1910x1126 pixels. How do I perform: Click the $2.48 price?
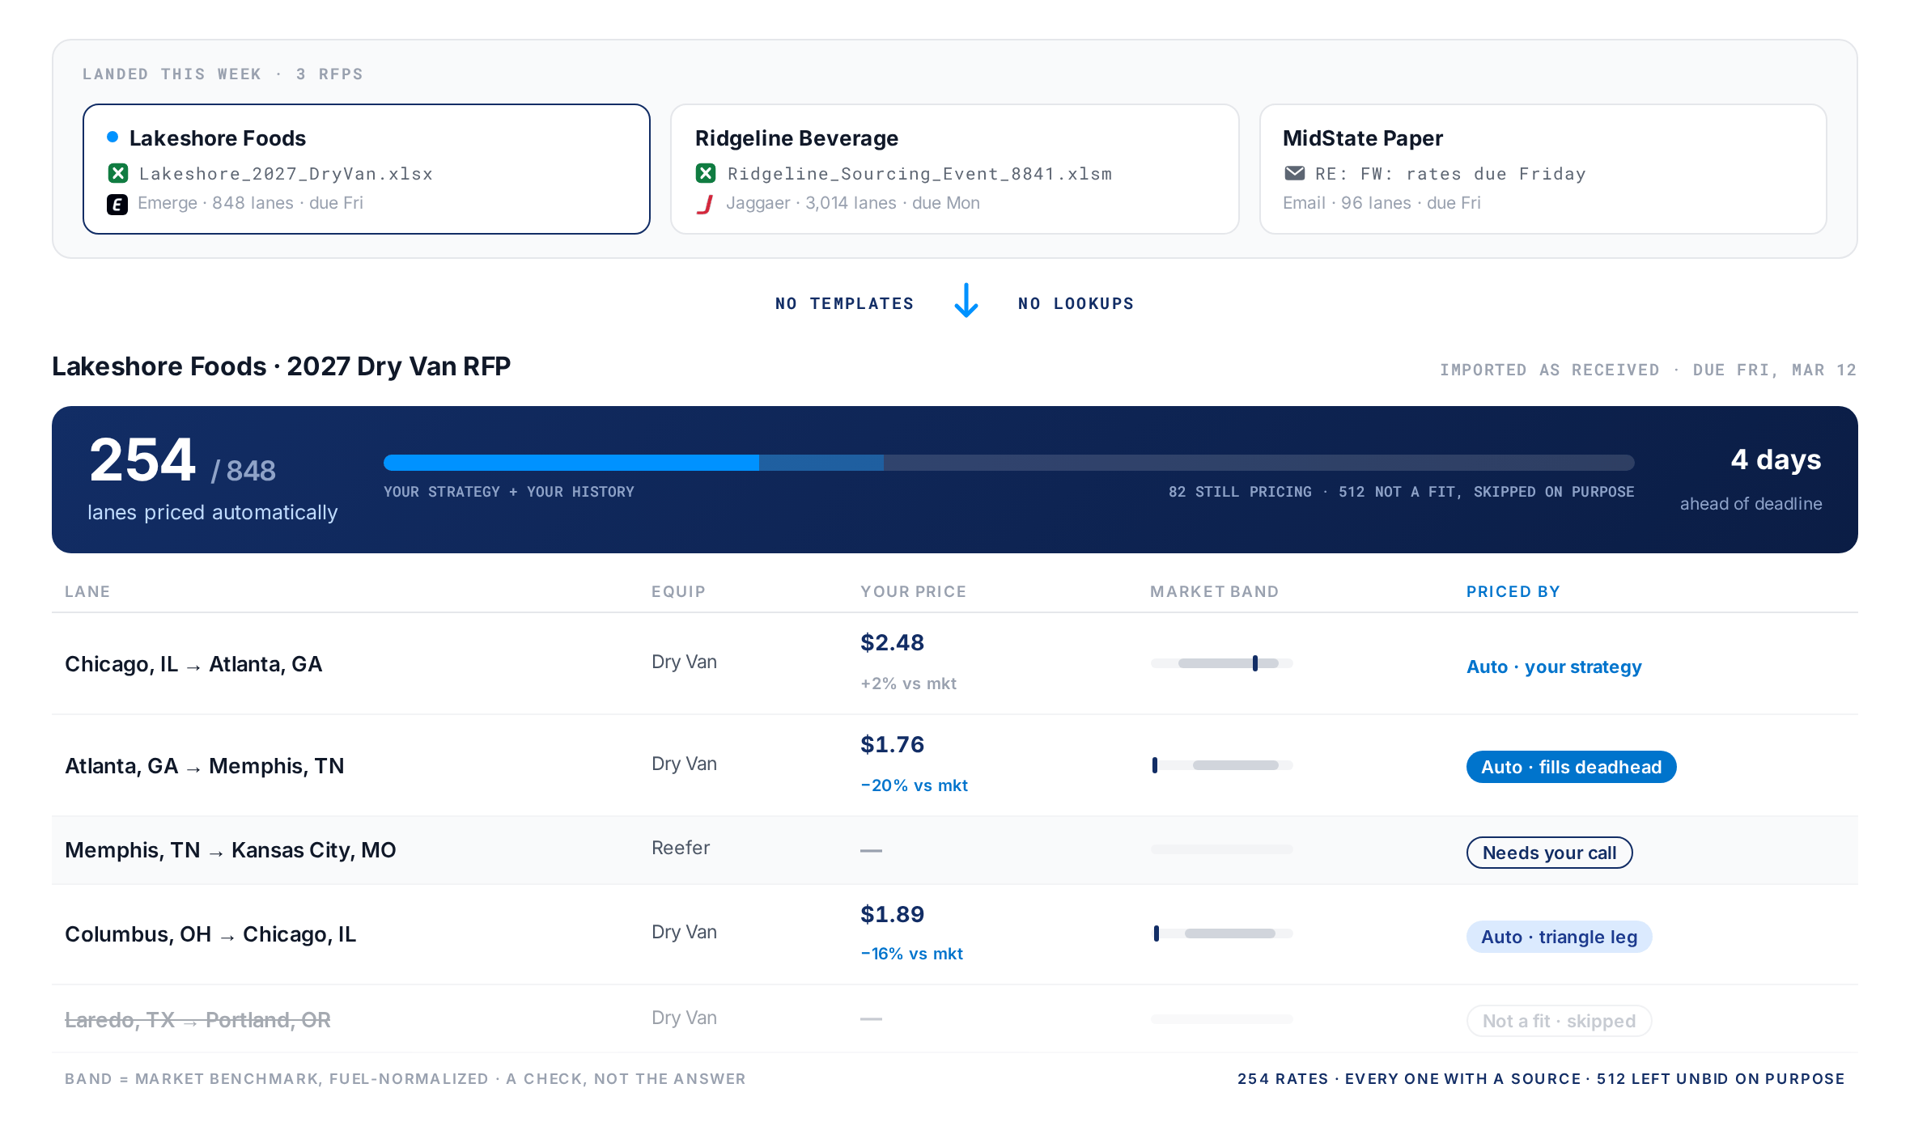pyautogui.click(x=892, y=642)
